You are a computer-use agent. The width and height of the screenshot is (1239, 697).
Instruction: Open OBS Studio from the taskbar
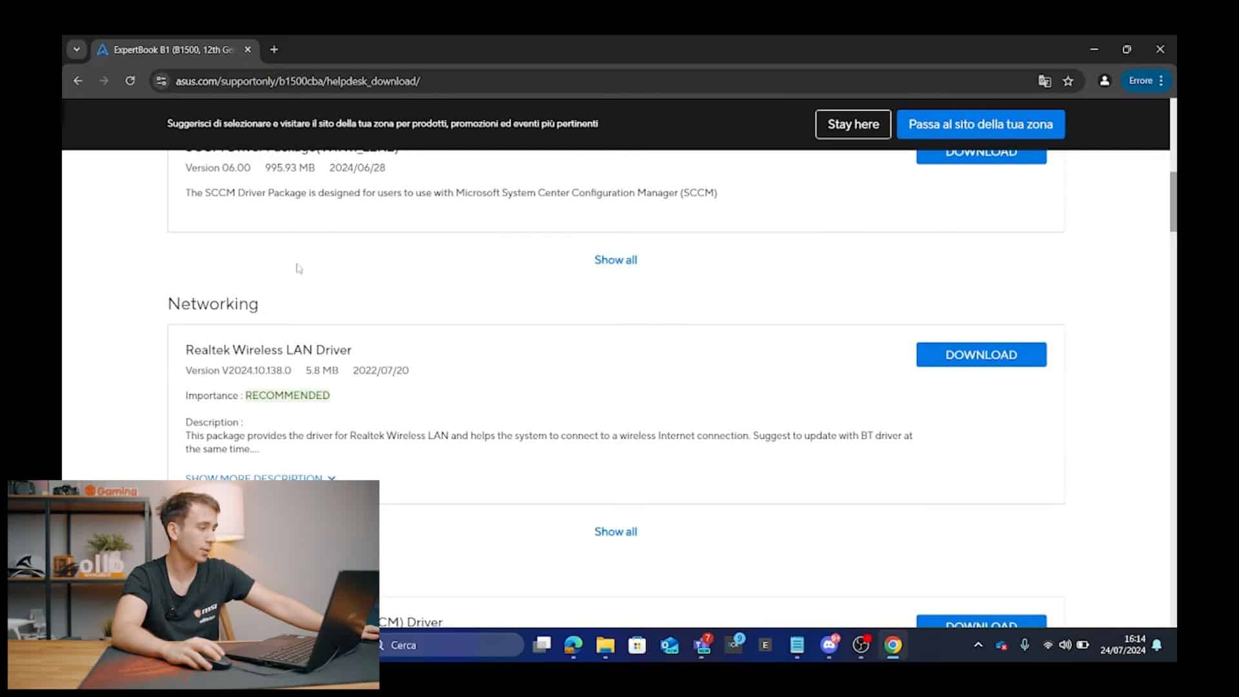861,645
